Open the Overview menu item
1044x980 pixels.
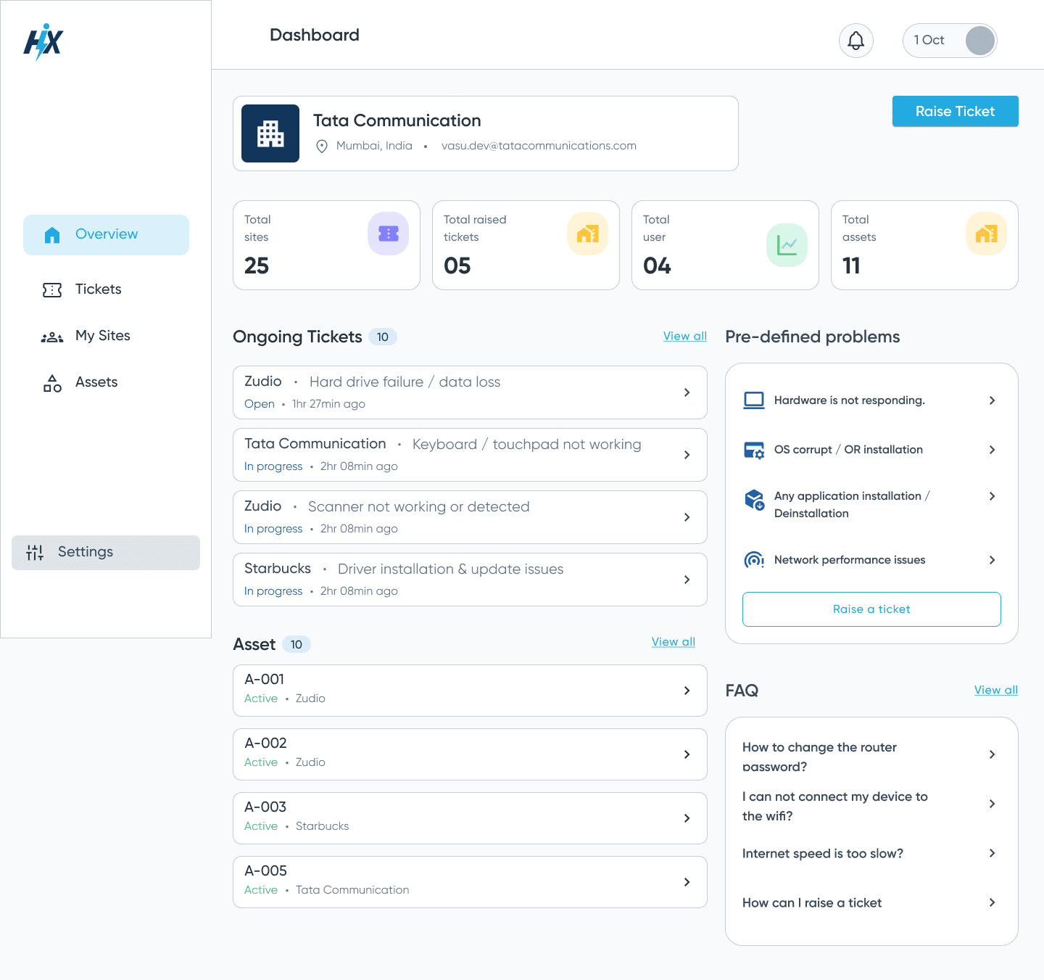click(x=106, y=235)
